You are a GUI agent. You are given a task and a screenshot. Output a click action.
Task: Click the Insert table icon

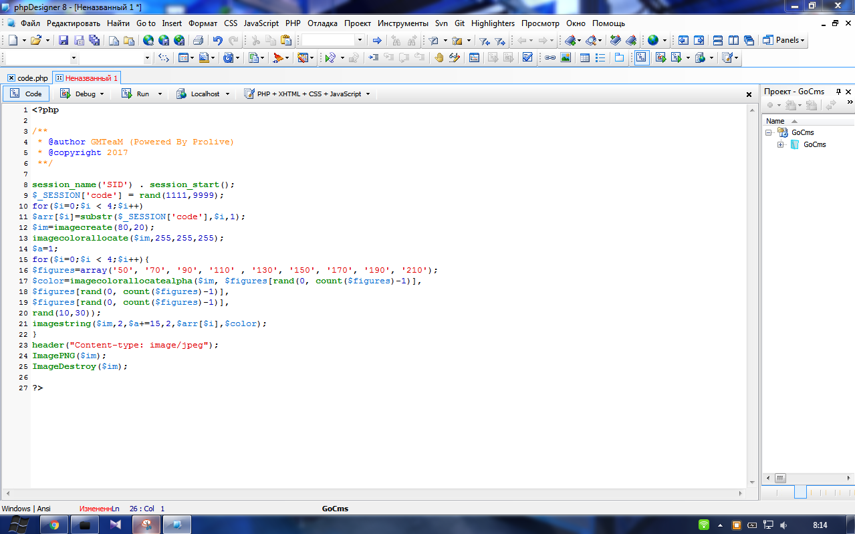pos(584,58)
